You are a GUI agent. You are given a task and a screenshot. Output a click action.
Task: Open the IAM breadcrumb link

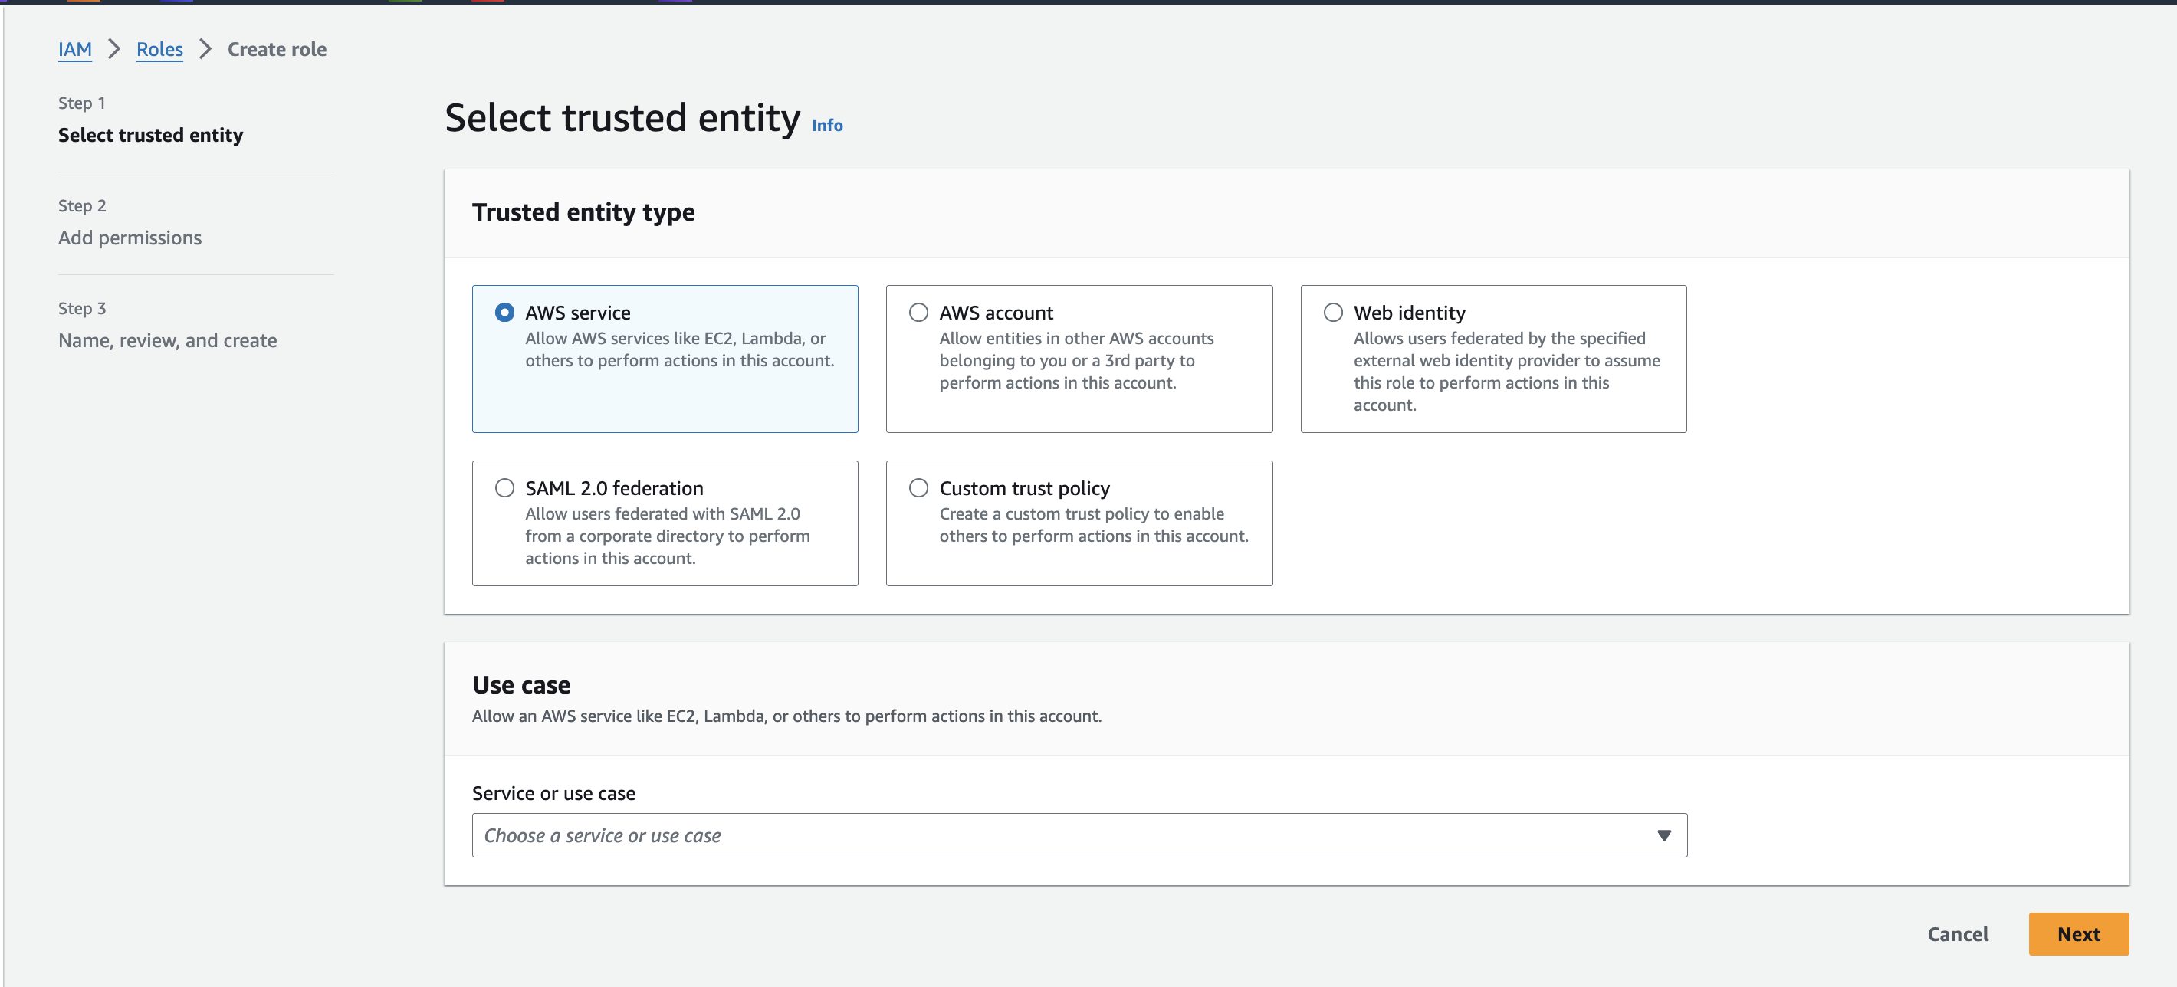point(74,49)
